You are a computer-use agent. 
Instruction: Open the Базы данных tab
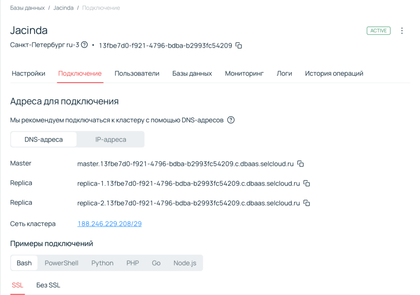[192, 73]
